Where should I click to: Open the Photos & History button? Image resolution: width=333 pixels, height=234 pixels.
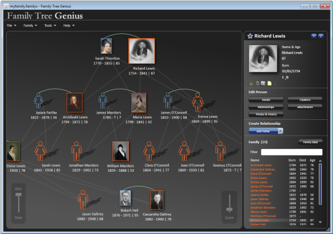pos(266,114)
